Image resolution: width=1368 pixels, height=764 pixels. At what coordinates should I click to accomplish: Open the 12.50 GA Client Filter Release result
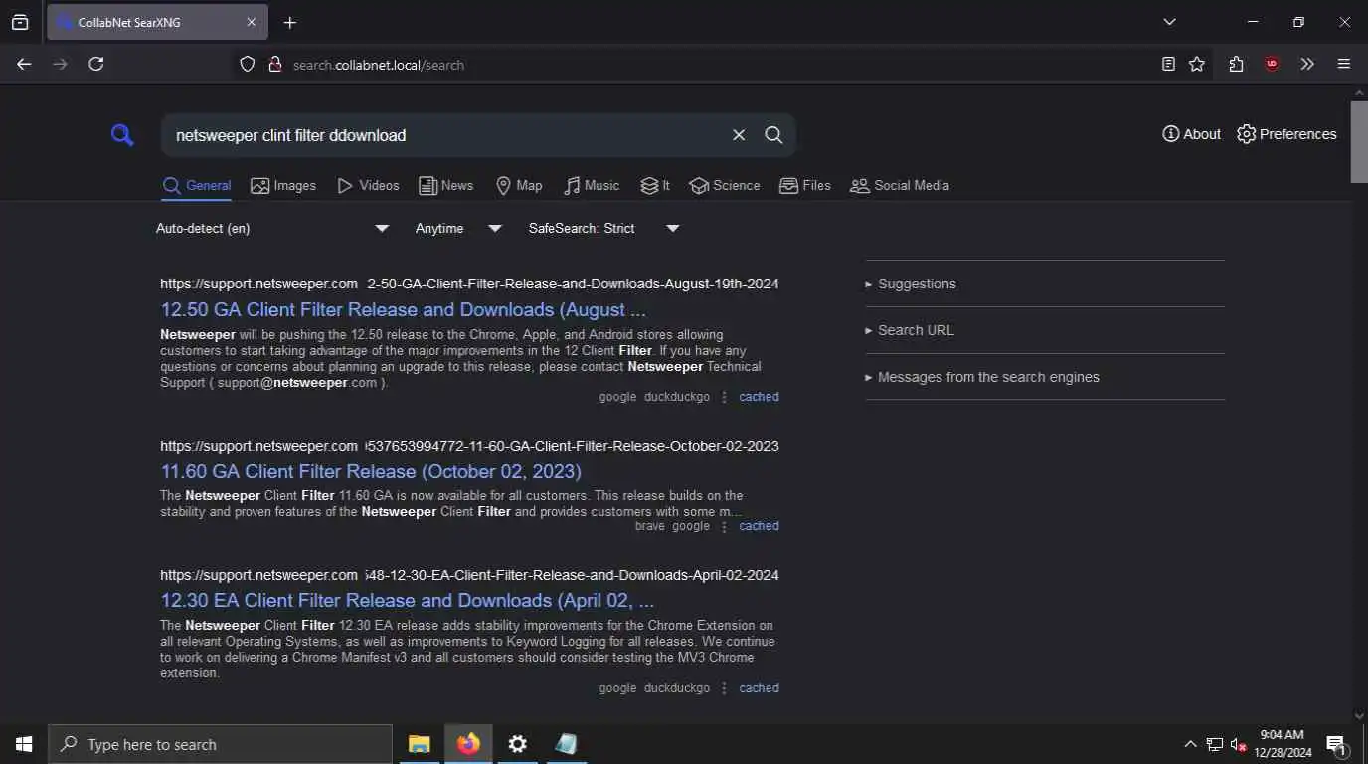click(404, 310)
